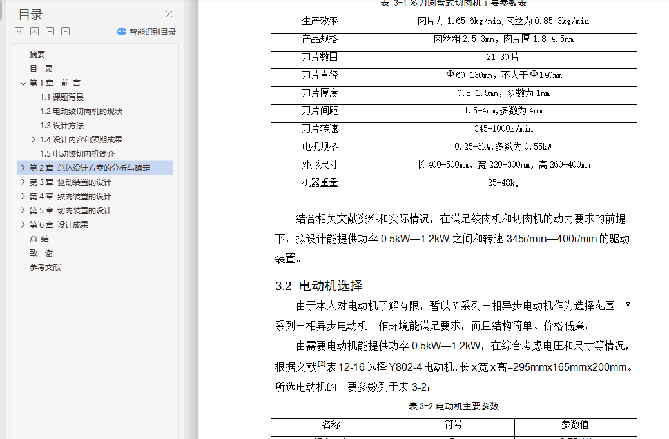Click the 目录 panel title
Viewport: 669px width, 439px height.
click(31, 15)
